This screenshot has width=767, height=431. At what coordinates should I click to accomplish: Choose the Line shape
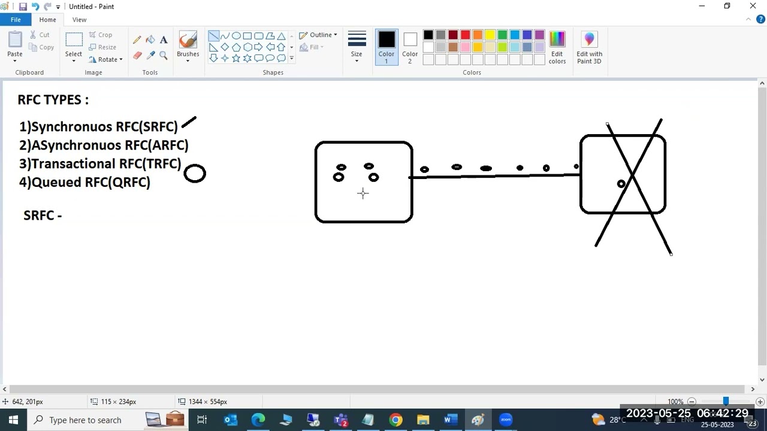(213, 36)
